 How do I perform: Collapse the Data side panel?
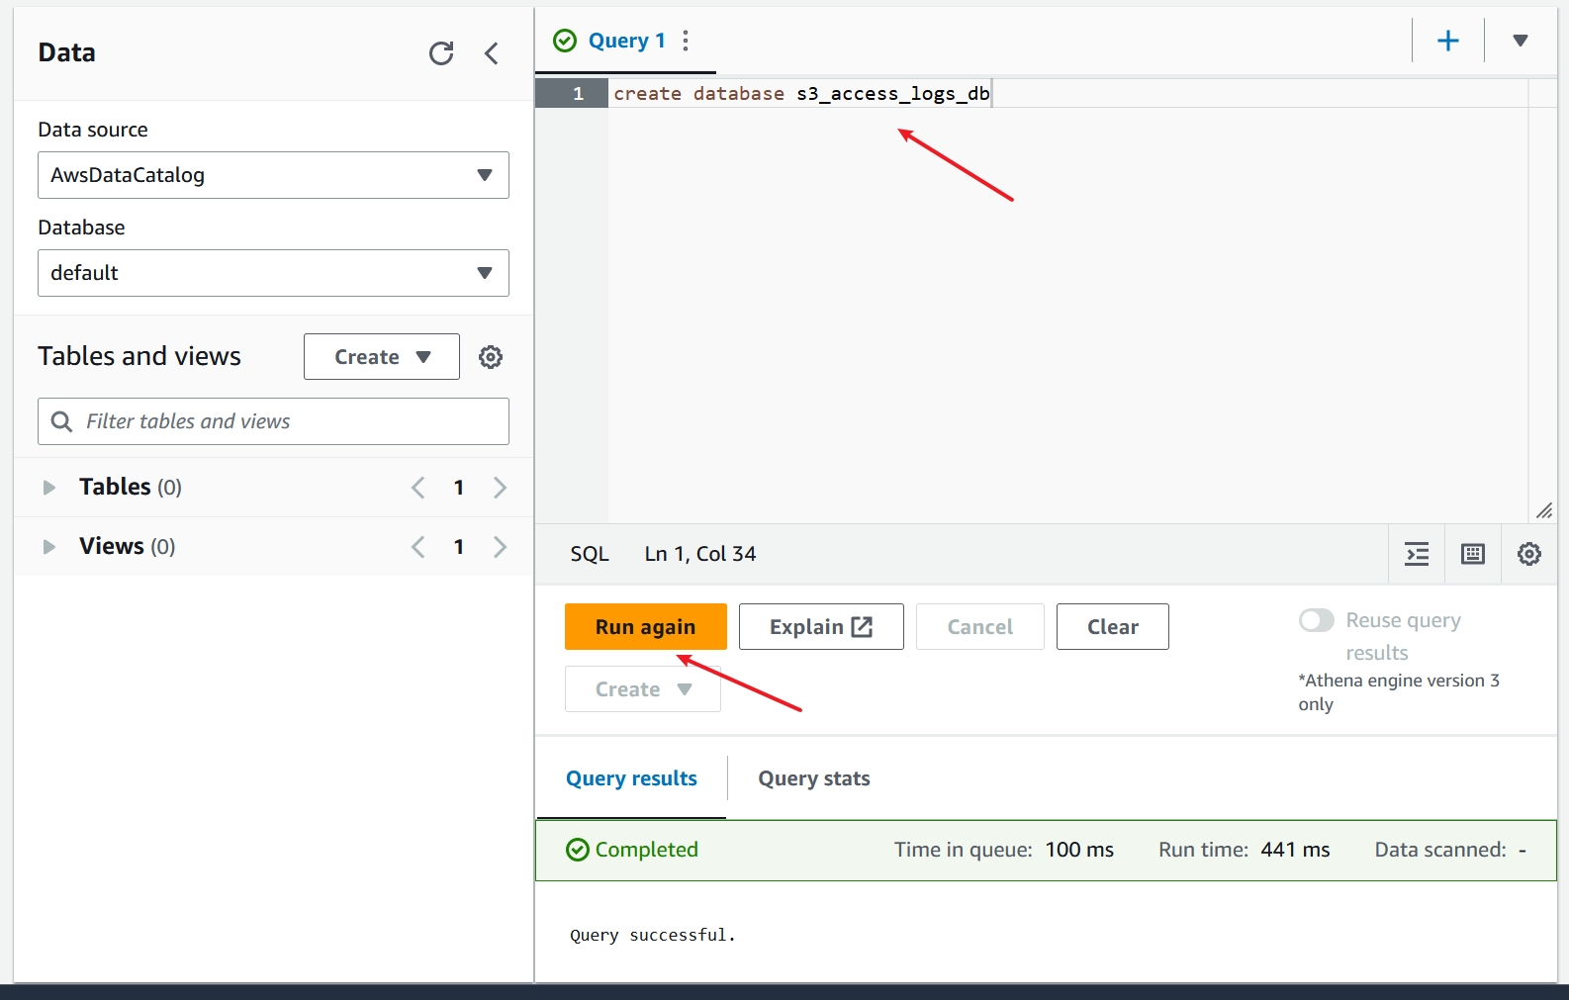click(492, 53)
